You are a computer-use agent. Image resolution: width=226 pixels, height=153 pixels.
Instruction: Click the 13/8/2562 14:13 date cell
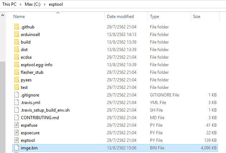pos(122,35)
